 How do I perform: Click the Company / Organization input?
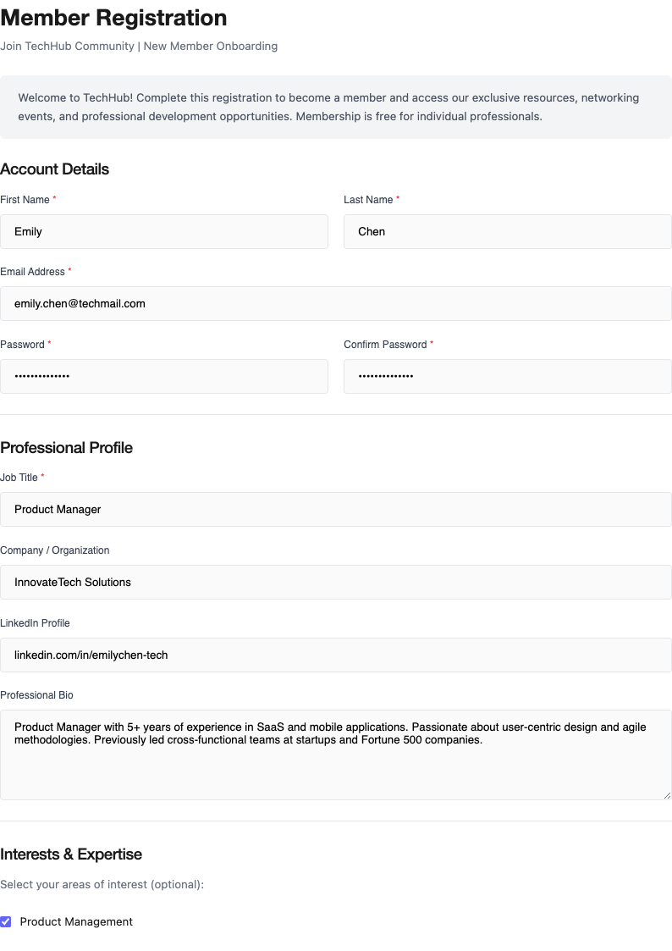tap(336, 582)
